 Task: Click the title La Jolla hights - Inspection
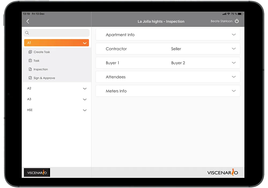161,21
